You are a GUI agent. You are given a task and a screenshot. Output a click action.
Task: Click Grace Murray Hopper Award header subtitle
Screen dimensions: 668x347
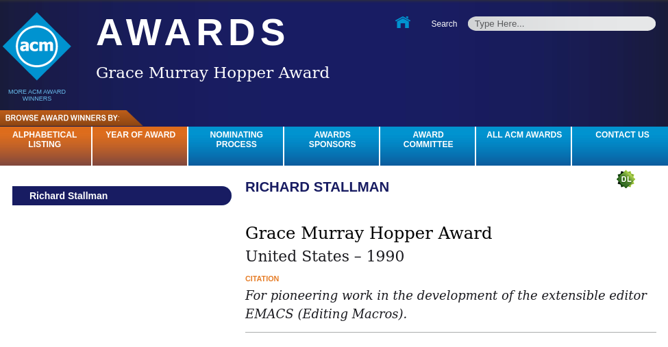[x=212, y=73]
